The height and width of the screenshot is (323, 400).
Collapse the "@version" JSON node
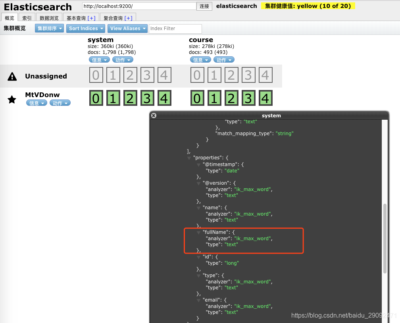tap(198, 183)
